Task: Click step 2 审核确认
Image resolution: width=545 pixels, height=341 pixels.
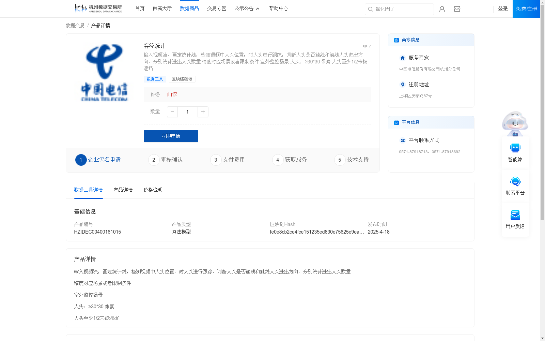Action: tap(166, 160)
